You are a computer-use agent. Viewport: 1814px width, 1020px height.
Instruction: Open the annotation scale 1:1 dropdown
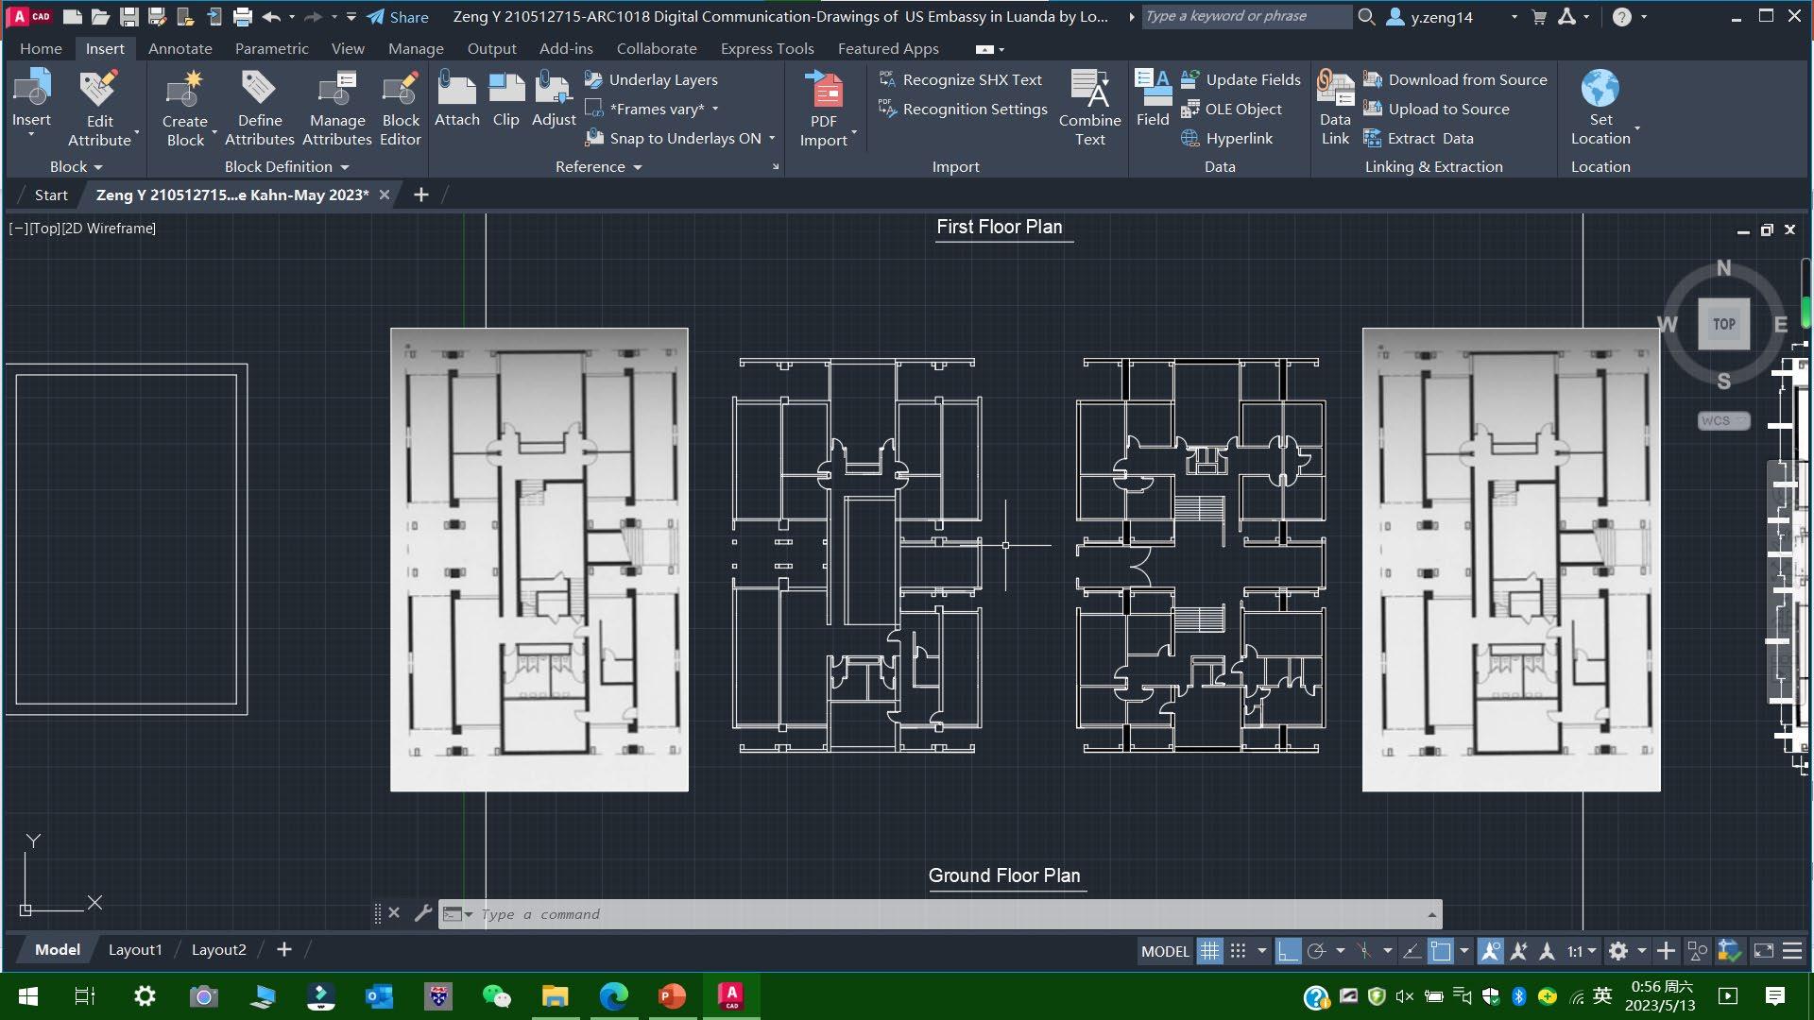point(1582,951)
